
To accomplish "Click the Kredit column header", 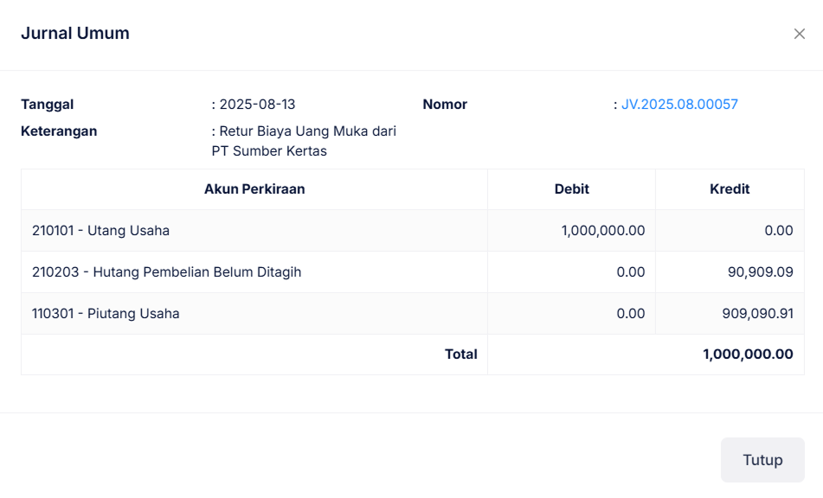I will click(x=730, y=189).
